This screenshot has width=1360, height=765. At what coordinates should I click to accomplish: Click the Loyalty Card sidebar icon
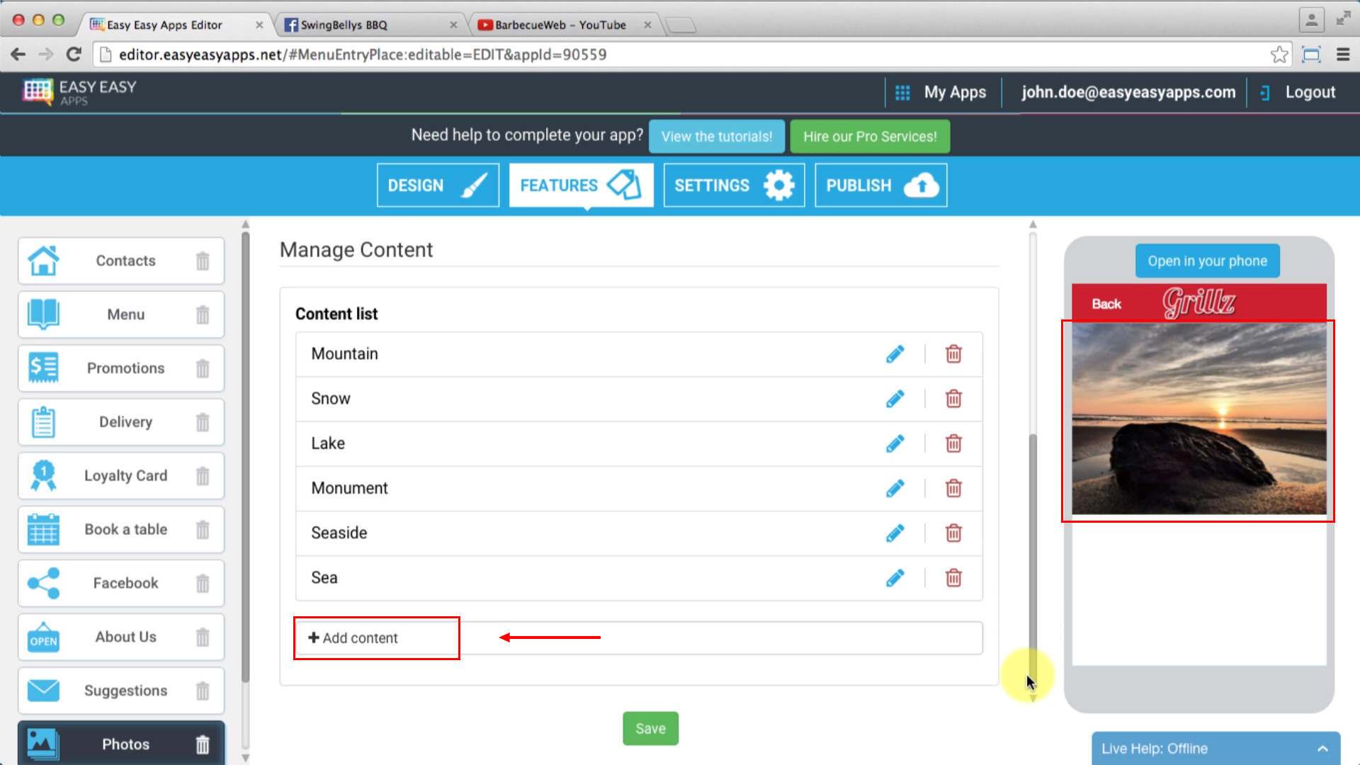click(43, 475)
